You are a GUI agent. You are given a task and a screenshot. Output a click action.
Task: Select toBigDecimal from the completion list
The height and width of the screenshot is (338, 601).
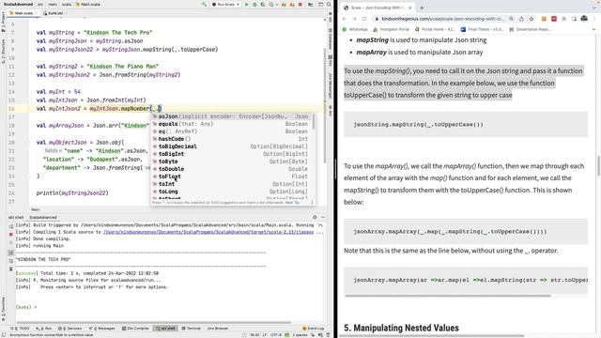click(231, 146)
